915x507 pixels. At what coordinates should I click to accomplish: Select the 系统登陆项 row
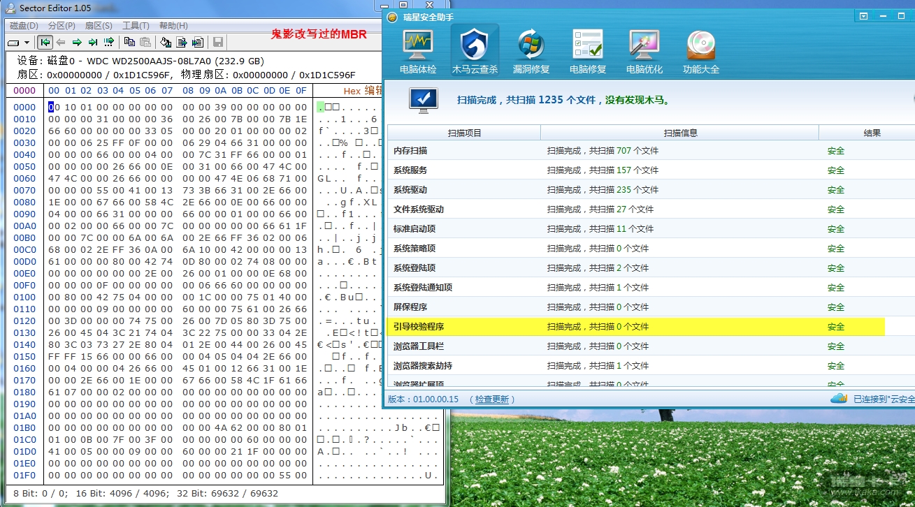point(651,267)
